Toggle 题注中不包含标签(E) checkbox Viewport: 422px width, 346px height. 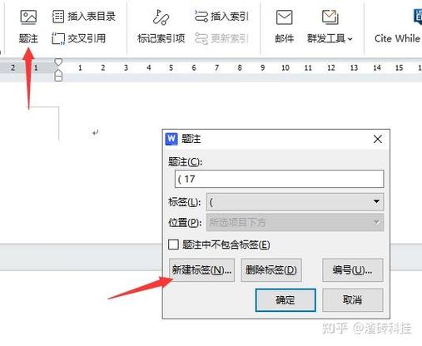coord(173,245)
